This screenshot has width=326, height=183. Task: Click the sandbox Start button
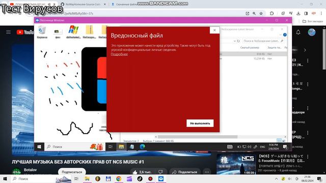click(39, 147)
